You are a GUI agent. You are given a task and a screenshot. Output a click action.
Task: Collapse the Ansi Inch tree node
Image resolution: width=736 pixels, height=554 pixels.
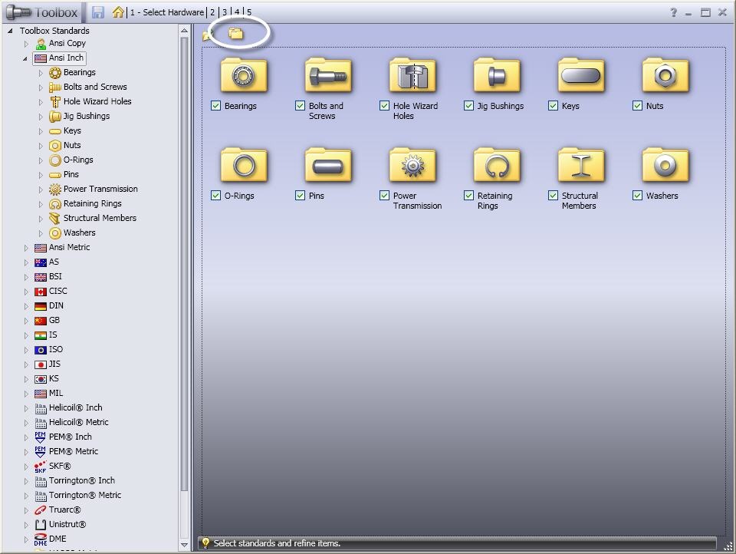pyautogui.click(x=25, y=59)
